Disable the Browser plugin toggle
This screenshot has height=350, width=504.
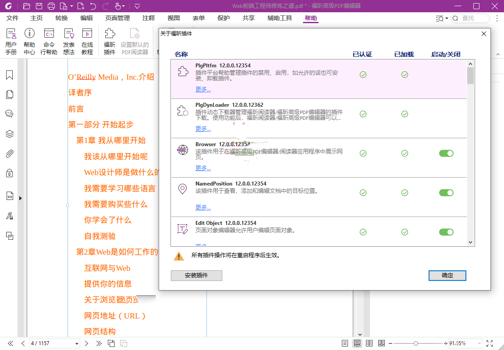coord(446,154)
